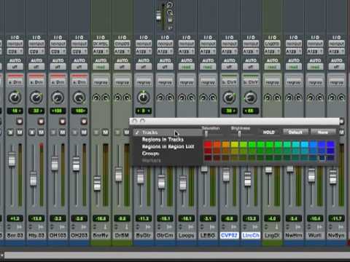350x262 pixels.
Task: Click NwHrm right pan knob
Action: pyautogui.click(x=298, y=98)
